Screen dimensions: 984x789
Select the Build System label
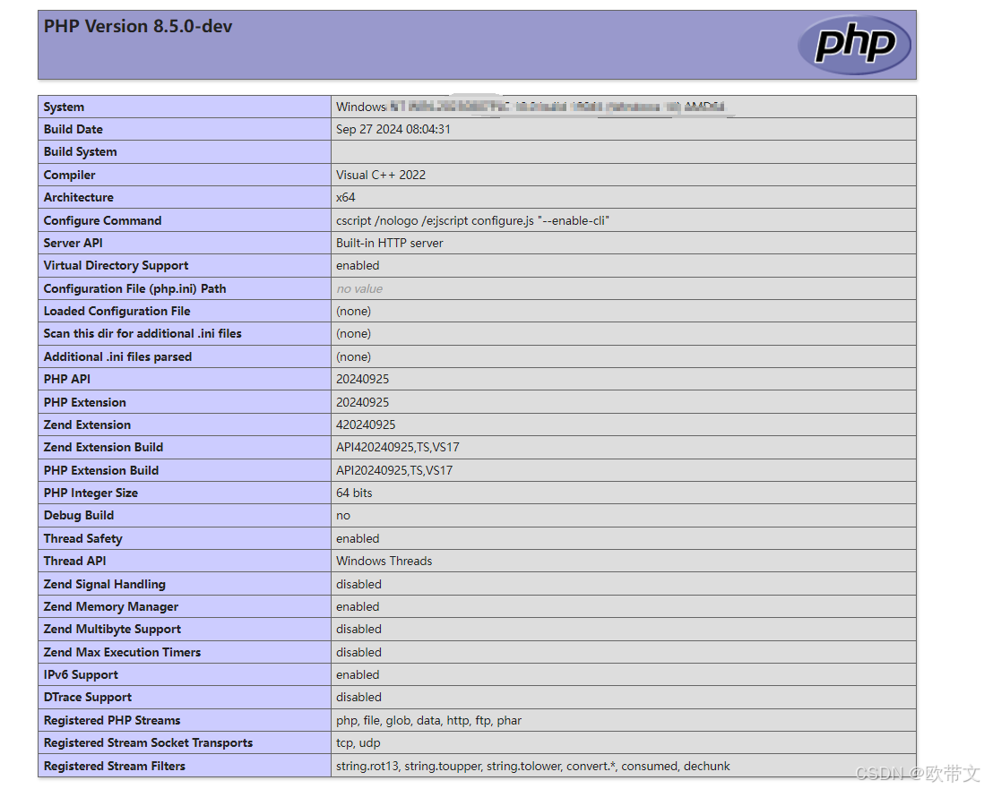pos(81,151)
